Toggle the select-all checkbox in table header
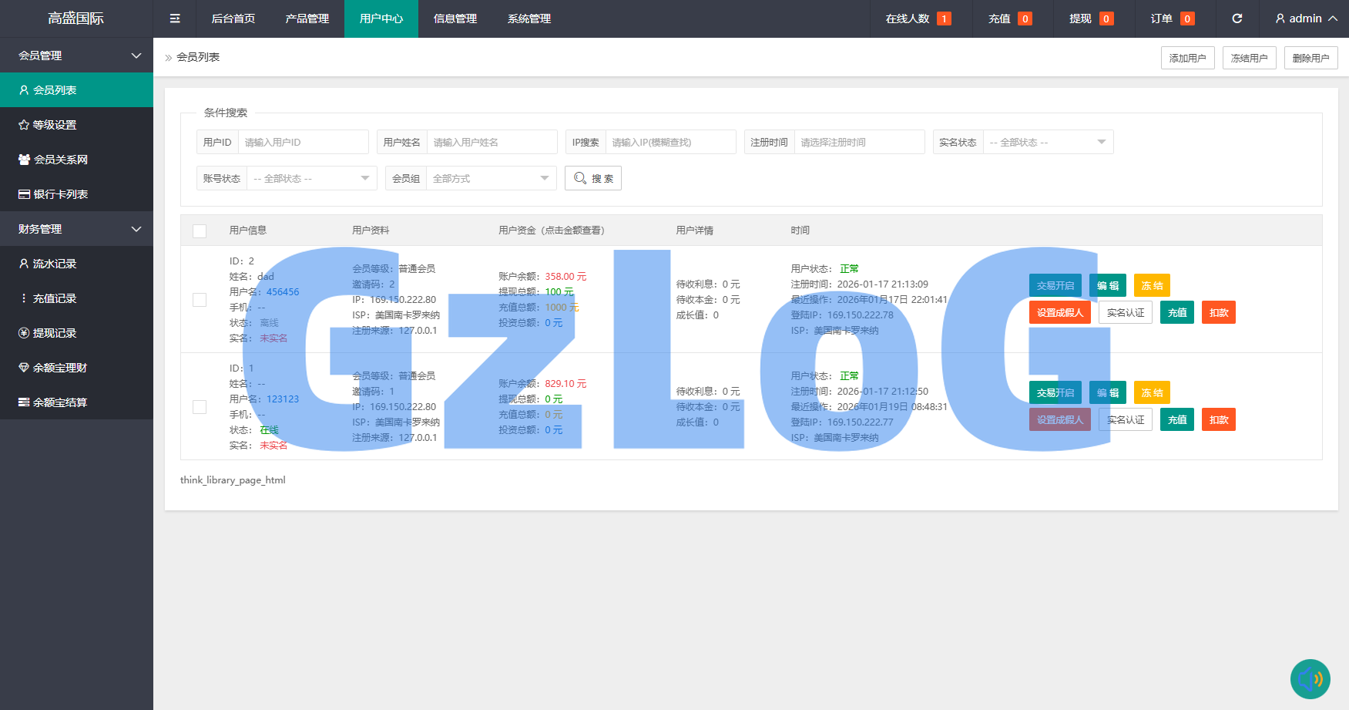1349x710 pixels. tap(200, 230)
